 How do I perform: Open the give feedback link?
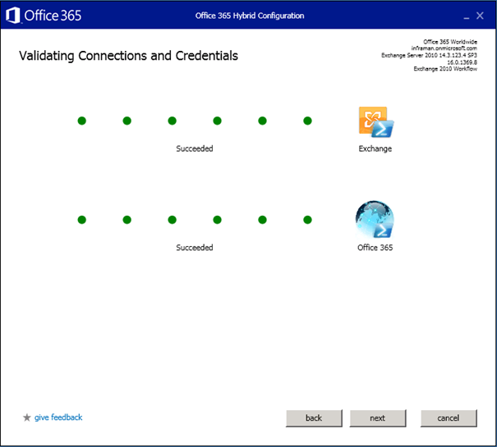(58, 417)
